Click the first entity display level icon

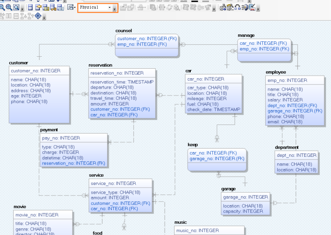pos(30,7)
